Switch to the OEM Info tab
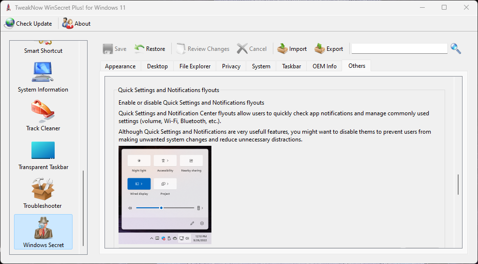 click(324, 66)
